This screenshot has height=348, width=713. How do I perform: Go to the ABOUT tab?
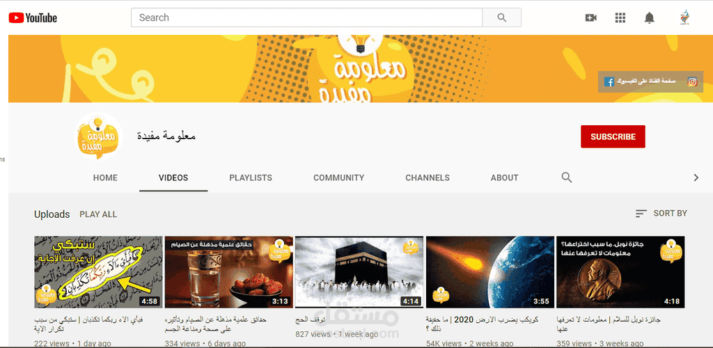pyautogui.click(x=504, y=177)
